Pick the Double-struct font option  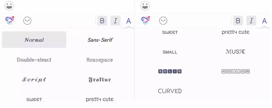pyautogui.click(x=34, y=60)
